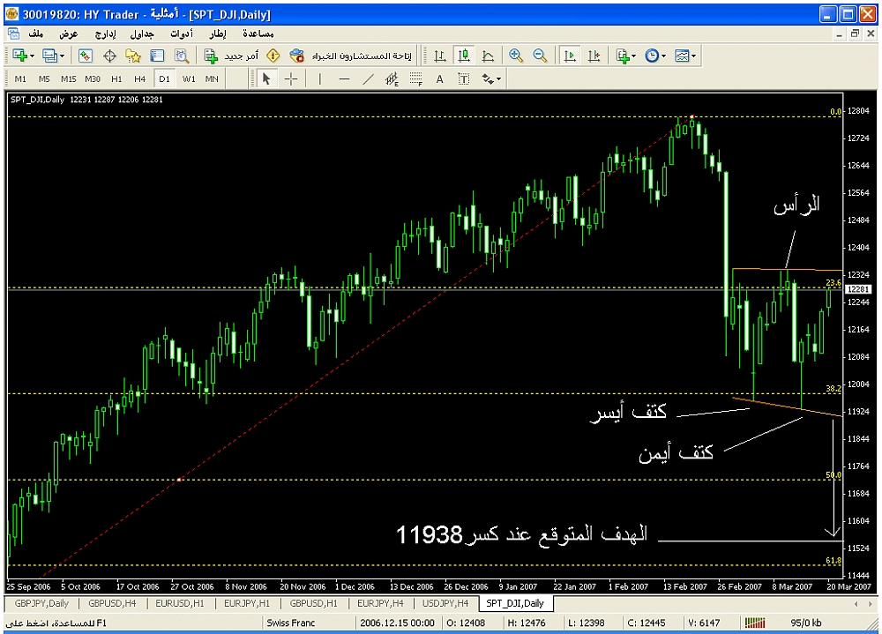Set timeframe to M5

pyautogui.click(x=44, y=79)
